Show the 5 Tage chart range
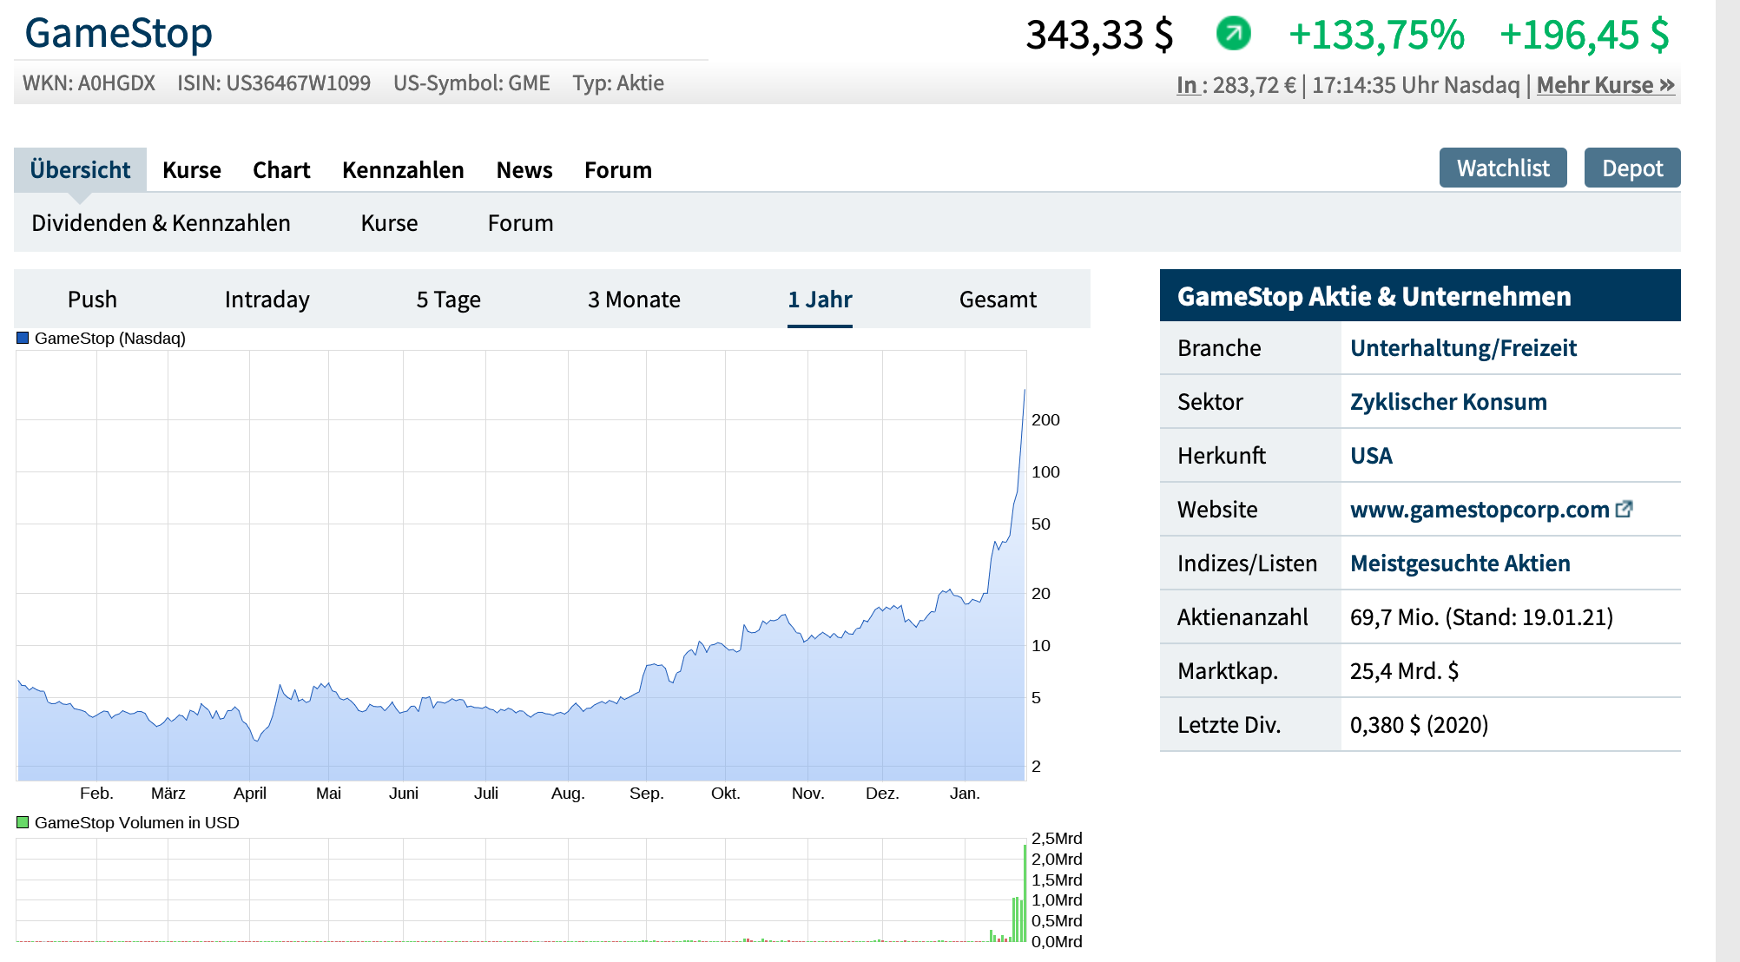 point(448,300)
